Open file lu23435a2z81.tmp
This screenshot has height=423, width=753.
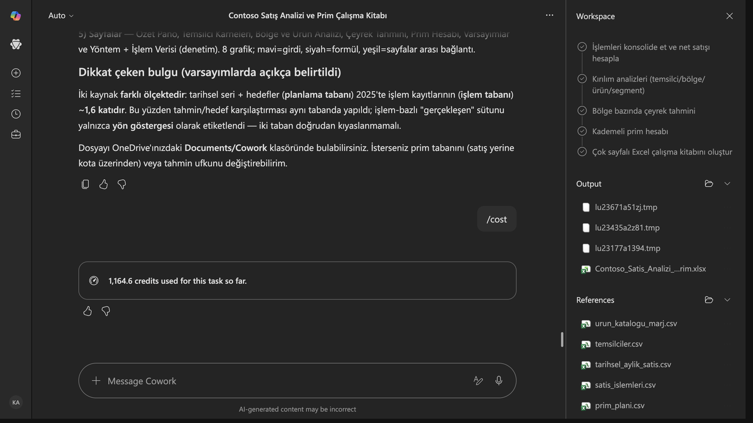[627, 228]
